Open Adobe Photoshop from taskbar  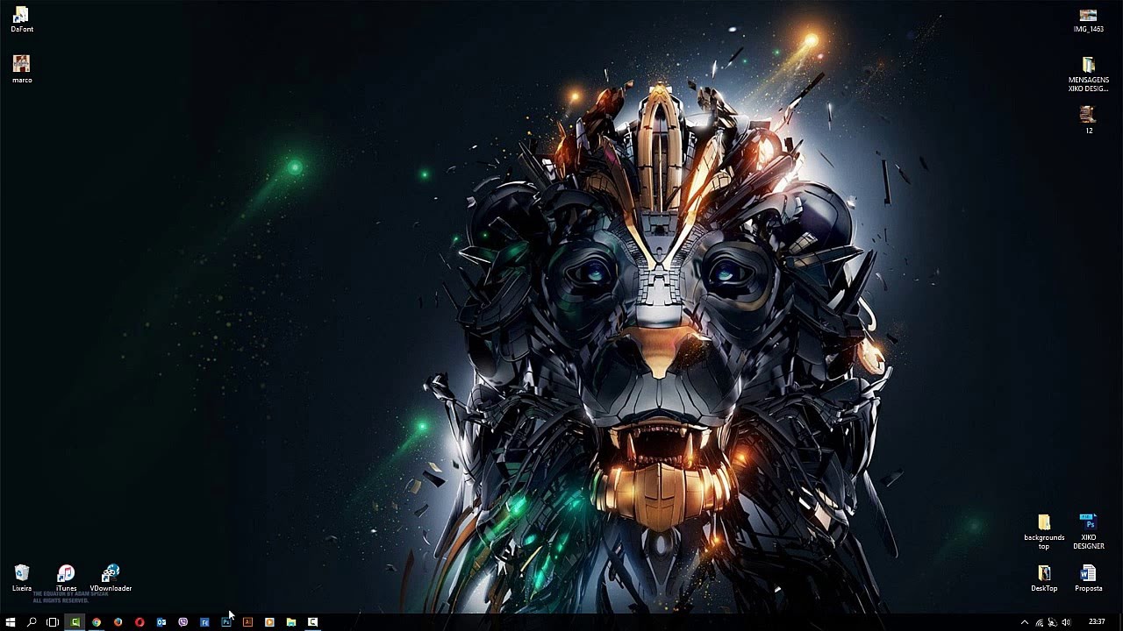tap(226, 622)
